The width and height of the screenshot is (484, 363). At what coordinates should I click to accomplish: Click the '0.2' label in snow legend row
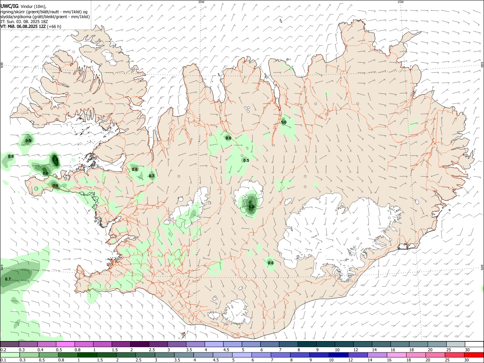click(3, 350)
